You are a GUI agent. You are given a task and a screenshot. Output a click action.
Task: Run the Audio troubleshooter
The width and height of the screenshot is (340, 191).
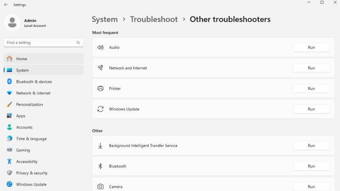(x=312, y=48)
